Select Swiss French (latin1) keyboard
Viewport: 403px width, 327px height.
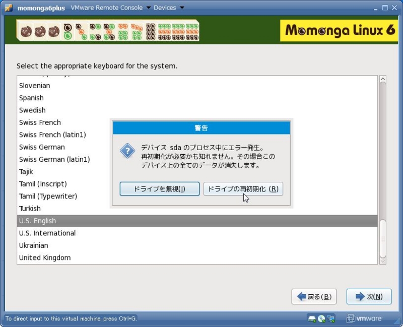coord(63,135)
